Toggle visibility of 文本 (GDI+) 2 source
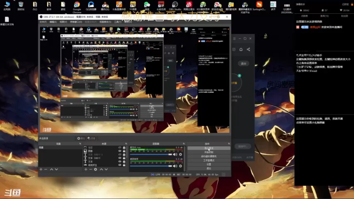Image resolution: width=354 pixels, height=199 pixels. (x=120, y=154)
